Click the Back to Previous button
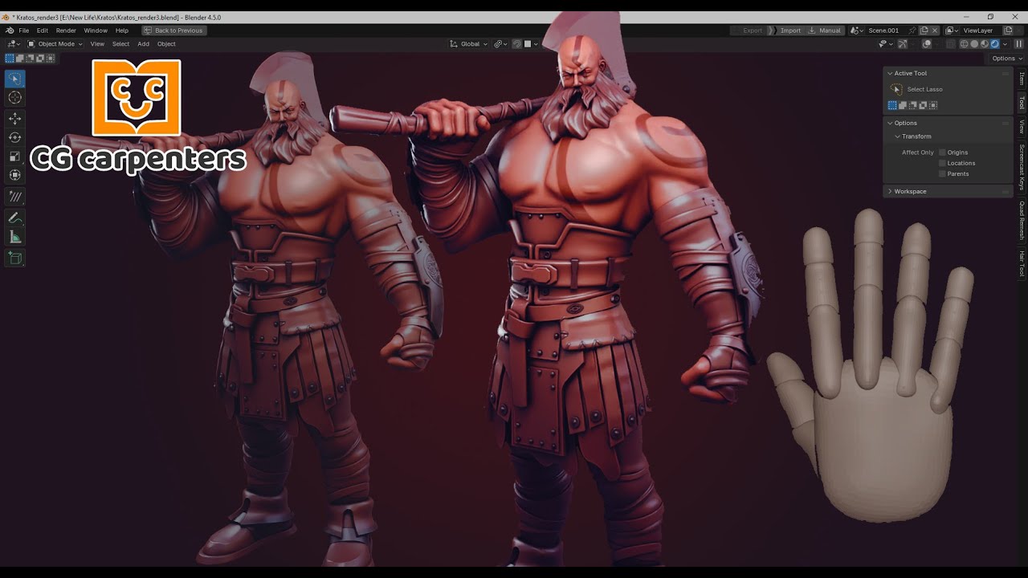 tap(174, 31)
